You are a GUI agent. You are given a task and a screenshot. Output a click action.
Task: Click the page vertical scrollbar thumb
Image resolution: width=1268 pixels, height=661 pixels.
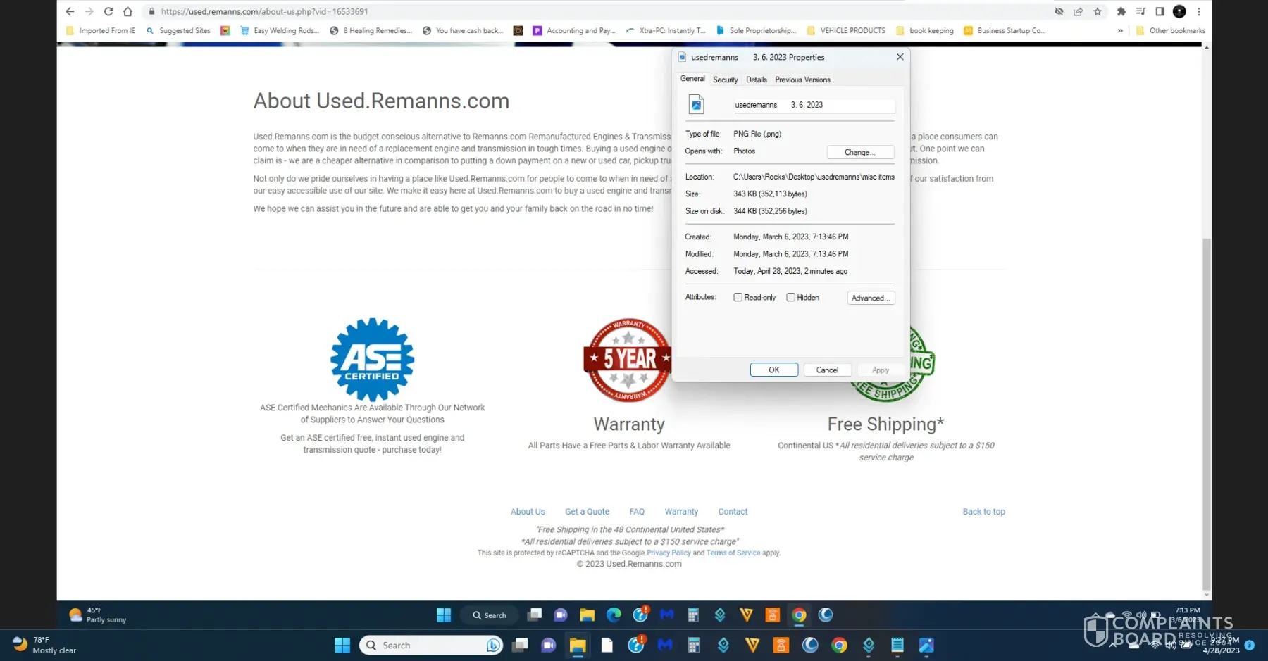pyautogui.click(x=1207, y=415)
